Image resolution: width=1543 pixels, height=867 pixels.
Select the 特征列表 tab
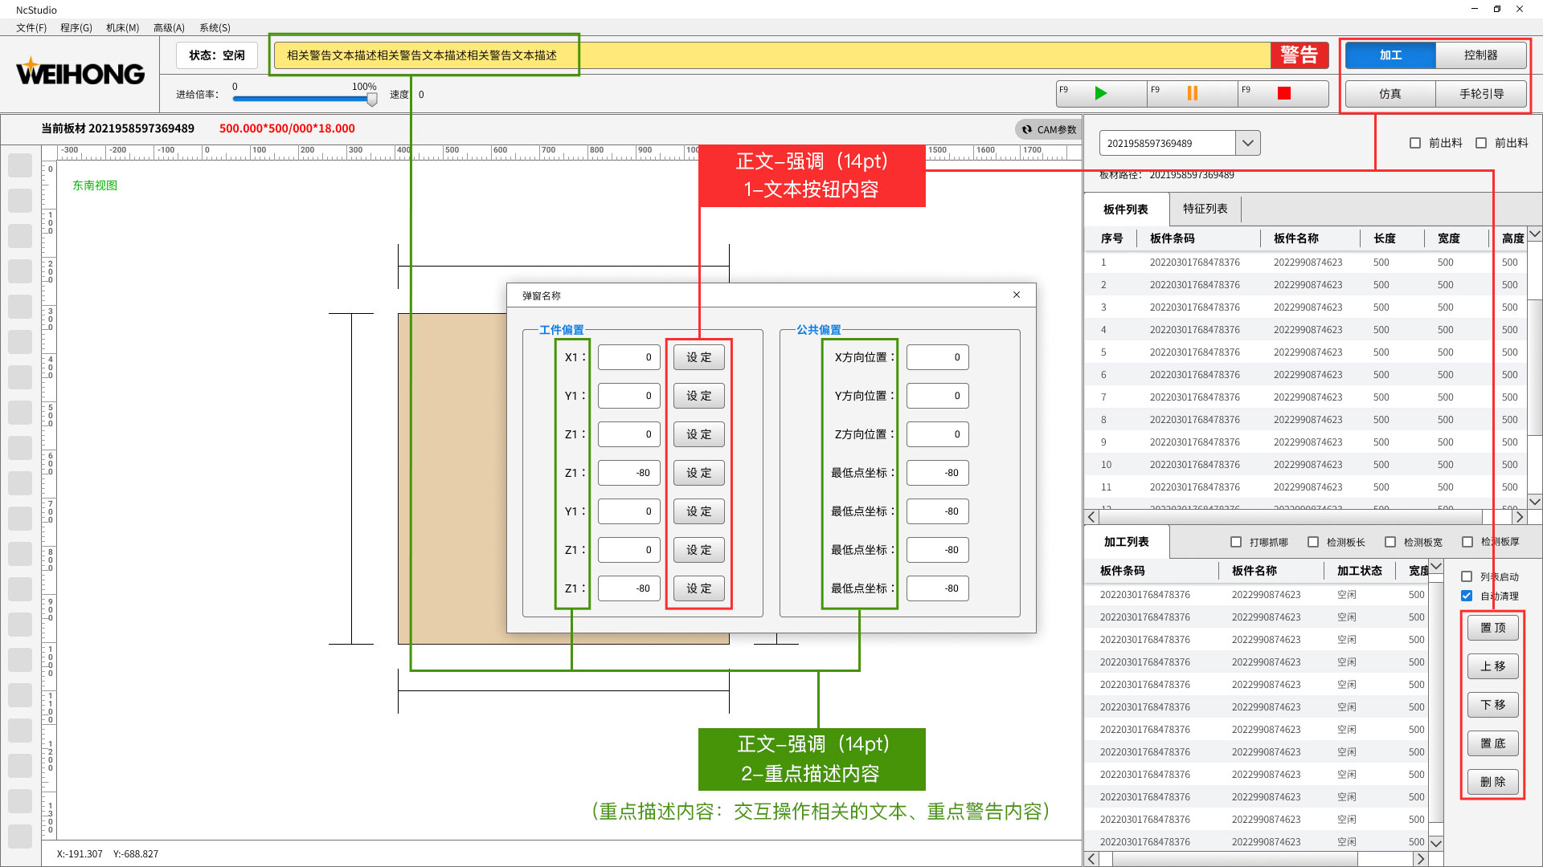click(1205, 209)
